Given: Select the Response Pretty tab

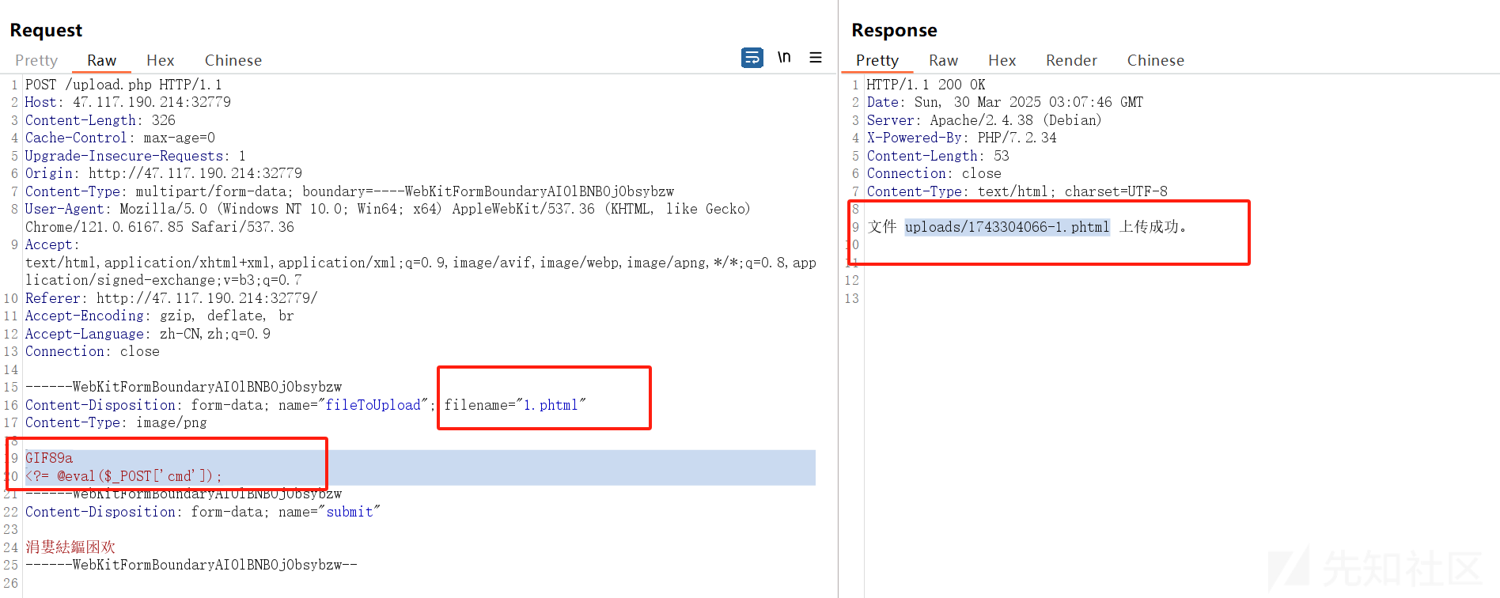Looking at the screenshot, I should (877, 60).
